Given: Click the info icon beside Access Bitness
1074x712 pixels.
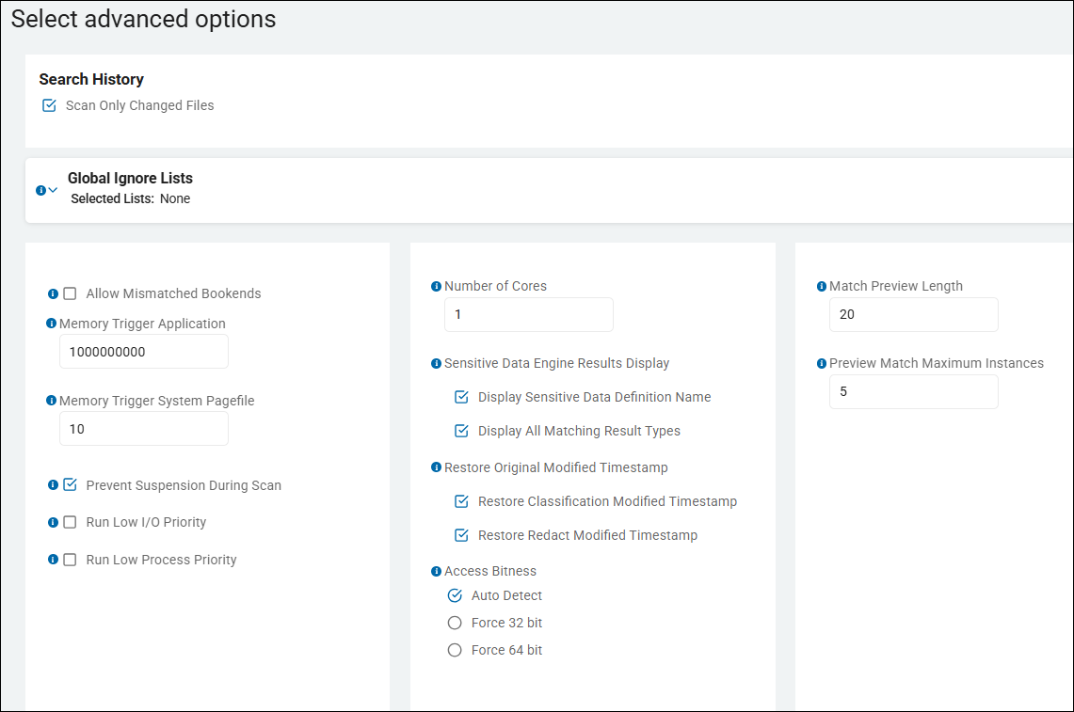Looking at the screenshot, I should [x=437, y=570].
